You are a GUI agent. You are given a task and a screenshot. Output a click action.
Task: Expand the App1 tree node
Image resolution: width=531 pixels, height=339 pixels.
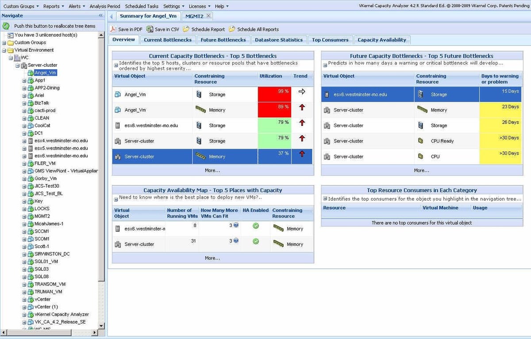(x=24, y=81)
